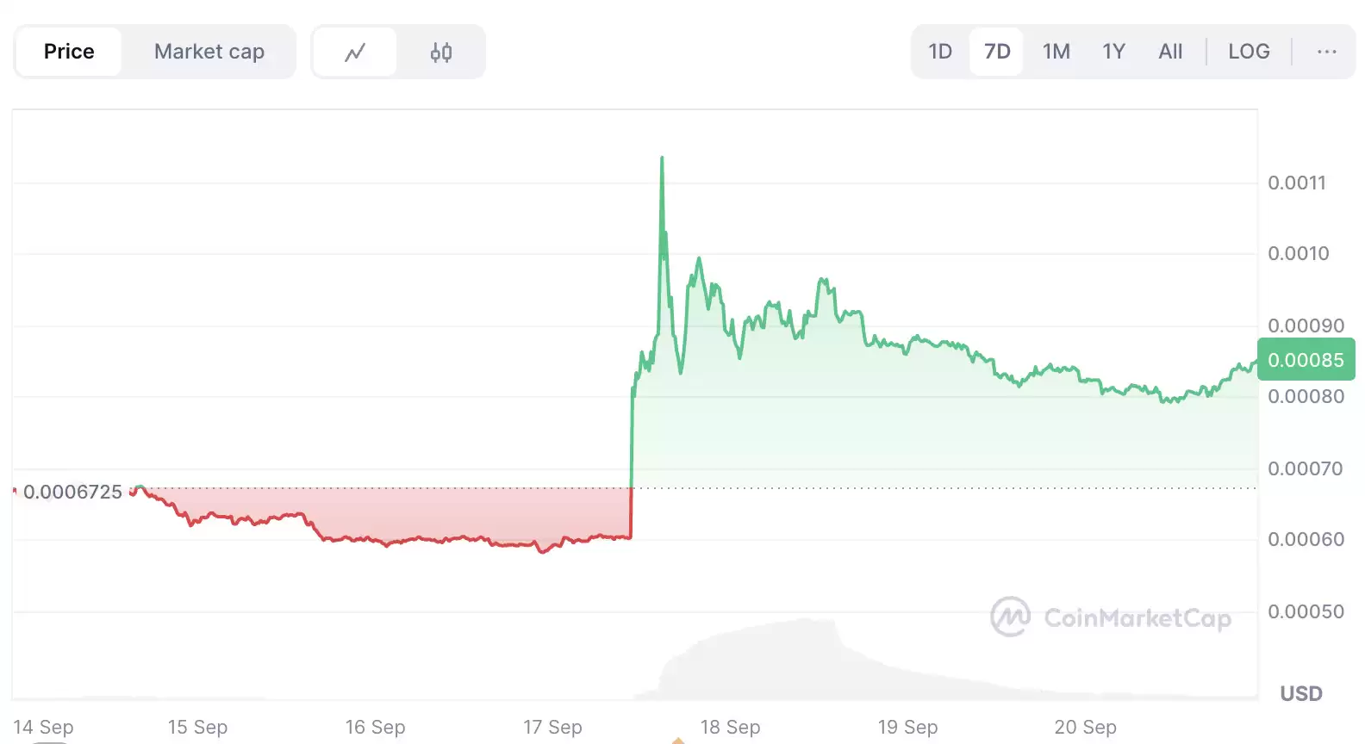This screenshot has width=1365, height=744.
Task: Switch to line chart view icon
Action: pos(354,53)
